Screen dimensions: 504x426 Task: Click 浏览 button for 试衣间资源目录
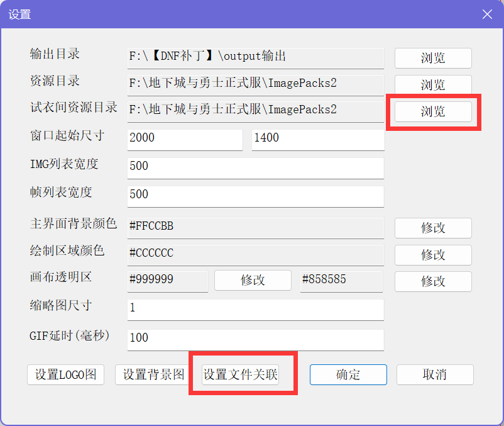tap(433, 111)
